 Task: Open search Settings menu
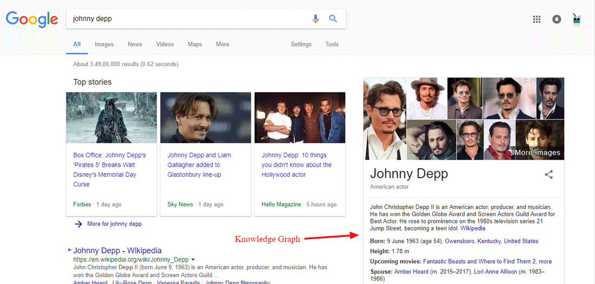301,44
